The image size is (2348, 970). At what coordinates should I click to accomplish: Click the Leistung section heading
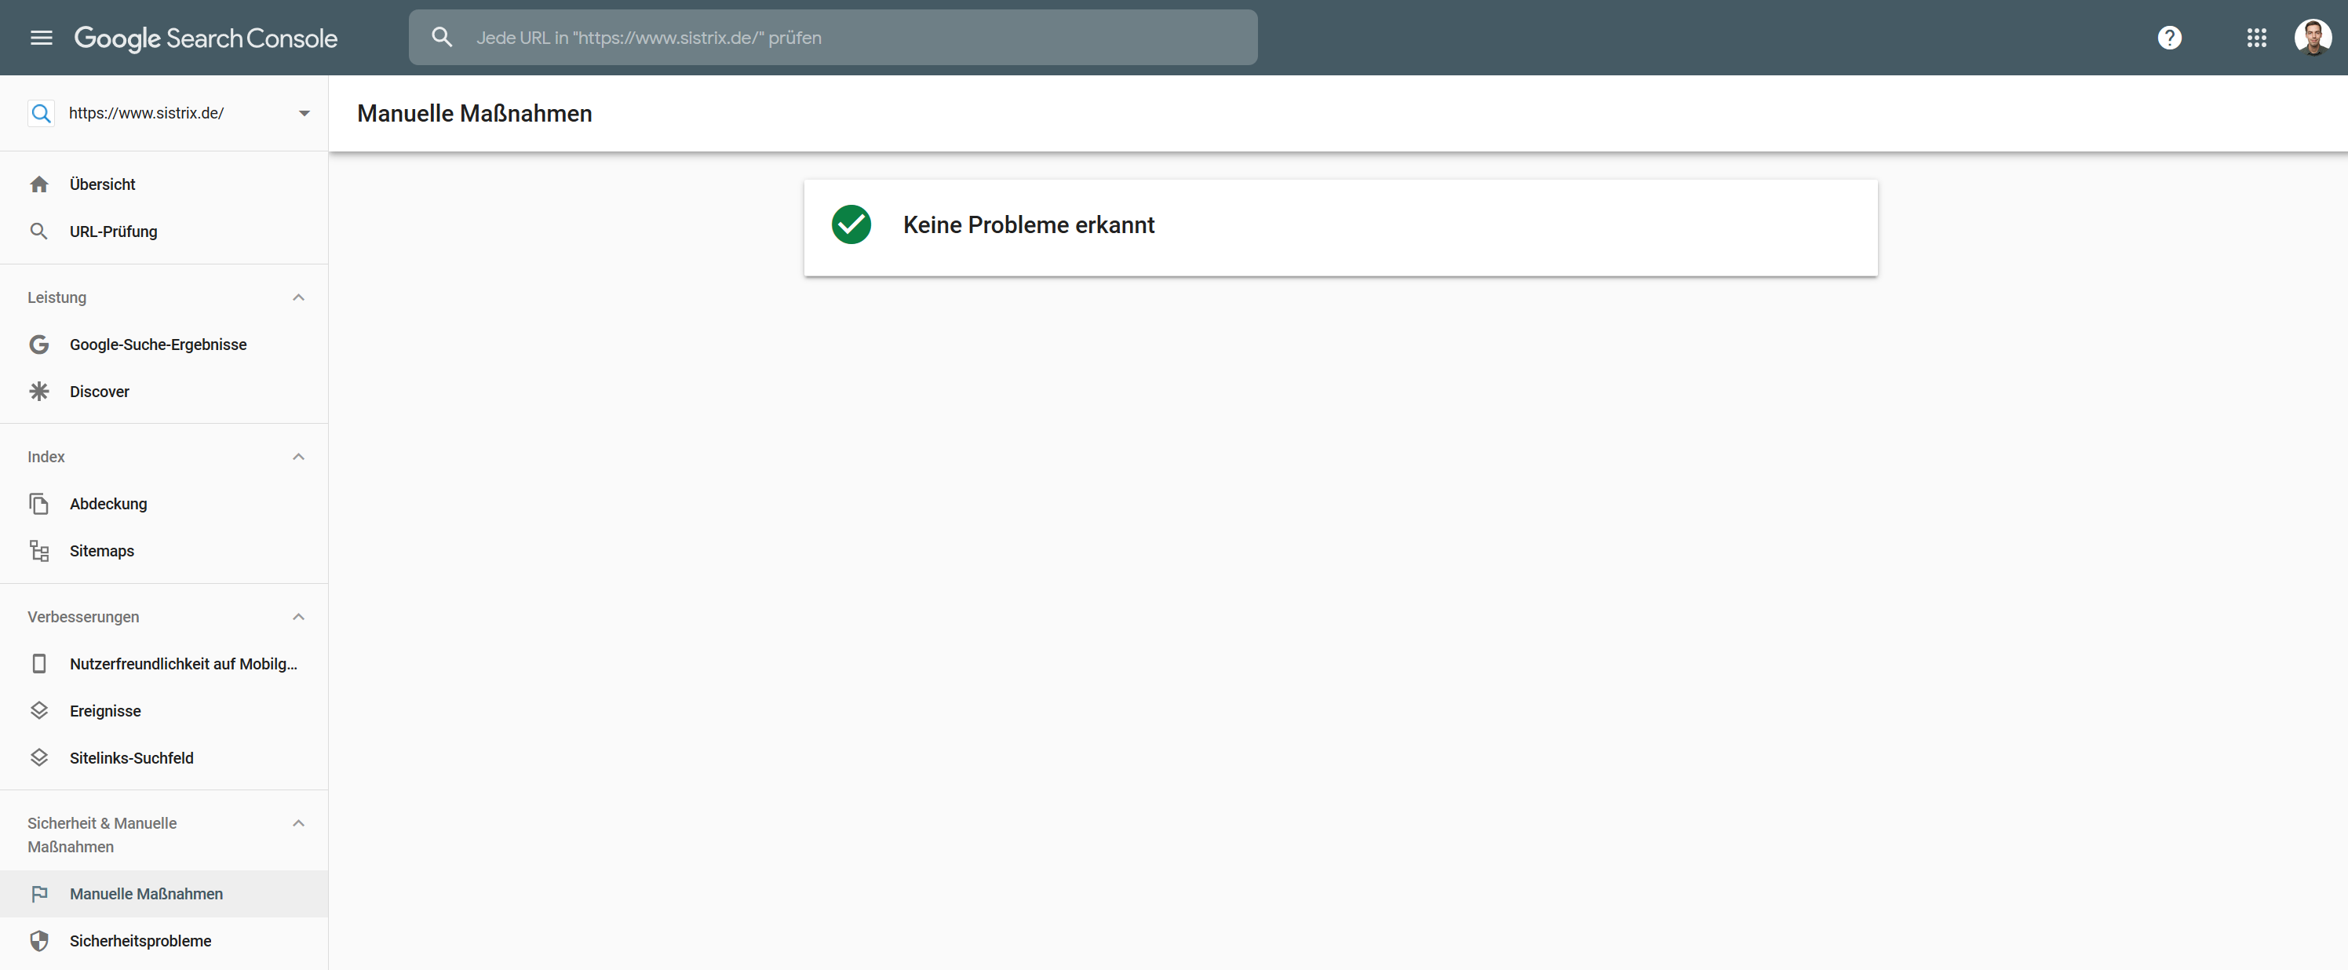(x=57, y=297)
